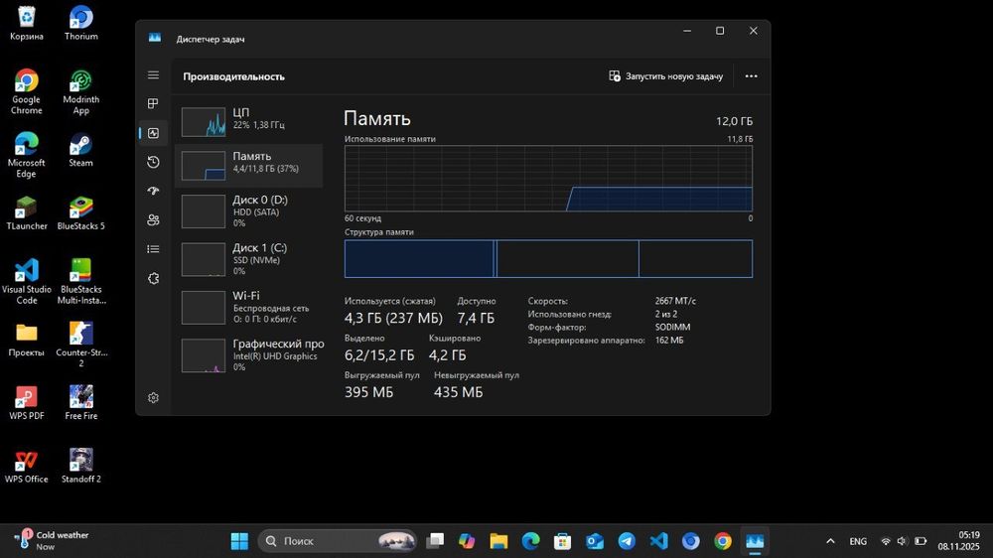Click the memory composition bar
The height and width of the screenshot is (558, 993).
[x=548, y=258]
